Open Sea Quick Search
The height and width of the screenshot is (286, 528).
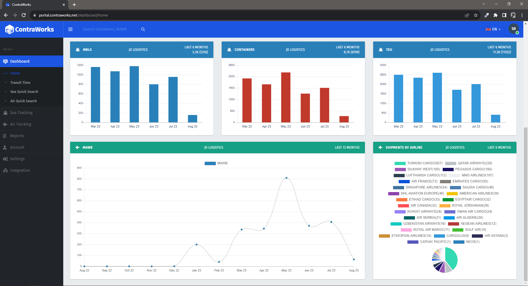pos(24,92)
